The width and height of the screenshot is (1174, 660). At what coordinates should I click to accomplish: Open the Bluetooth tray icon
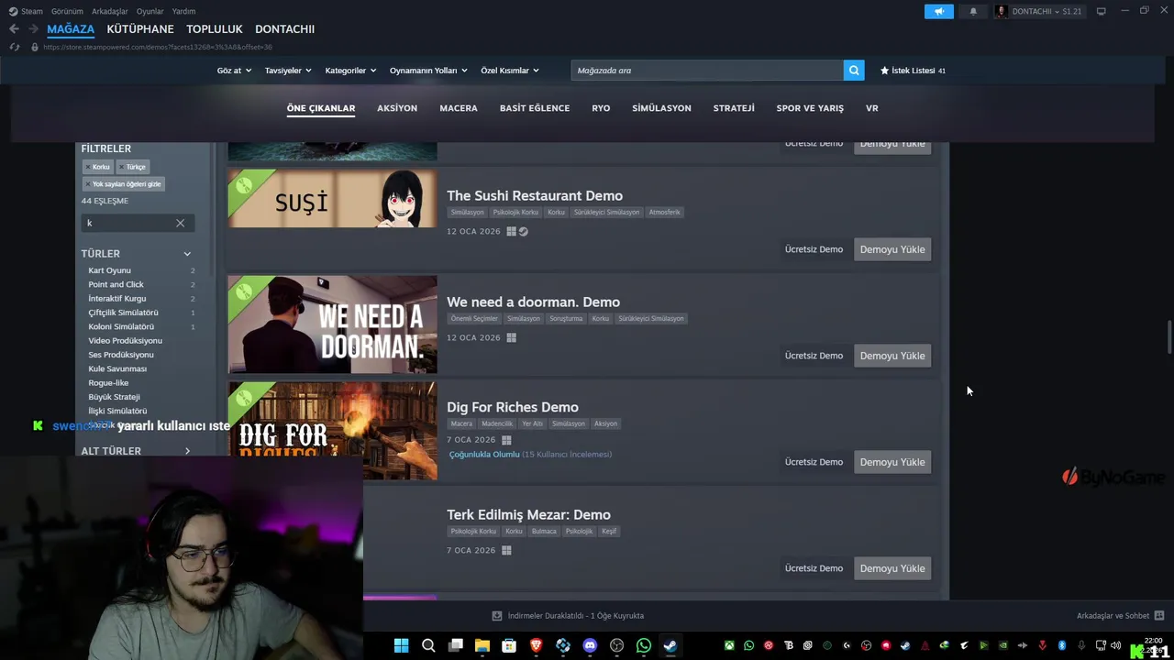[x=1062, y=645]
